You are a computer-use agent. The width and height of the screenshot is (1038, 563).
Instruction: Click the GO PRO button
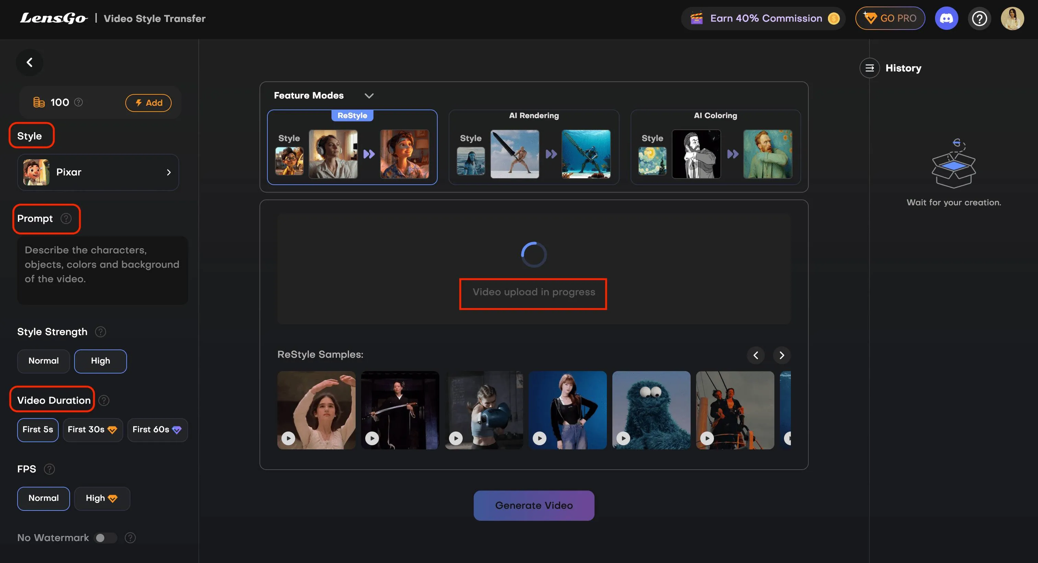pyautogui.click(x=890, y=19)
